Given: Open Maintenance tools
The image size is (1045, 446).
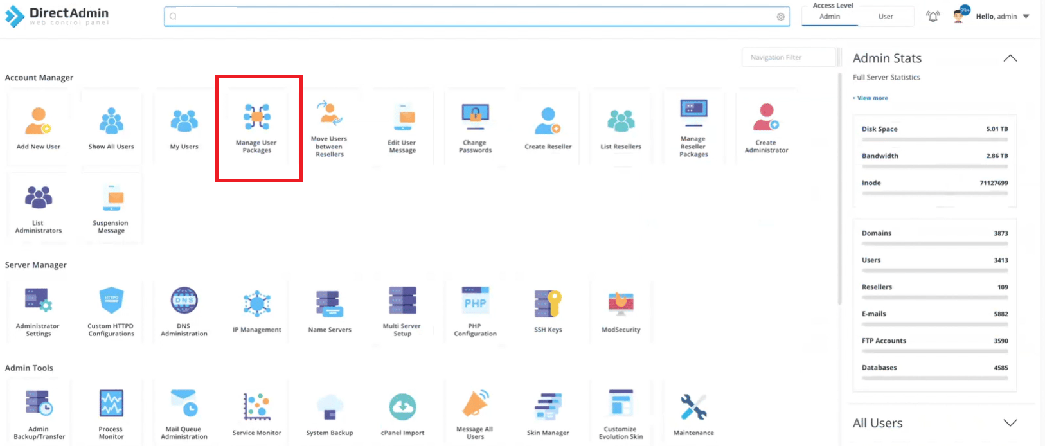Looking at the screenshot, I should click(x=693, y=413).
